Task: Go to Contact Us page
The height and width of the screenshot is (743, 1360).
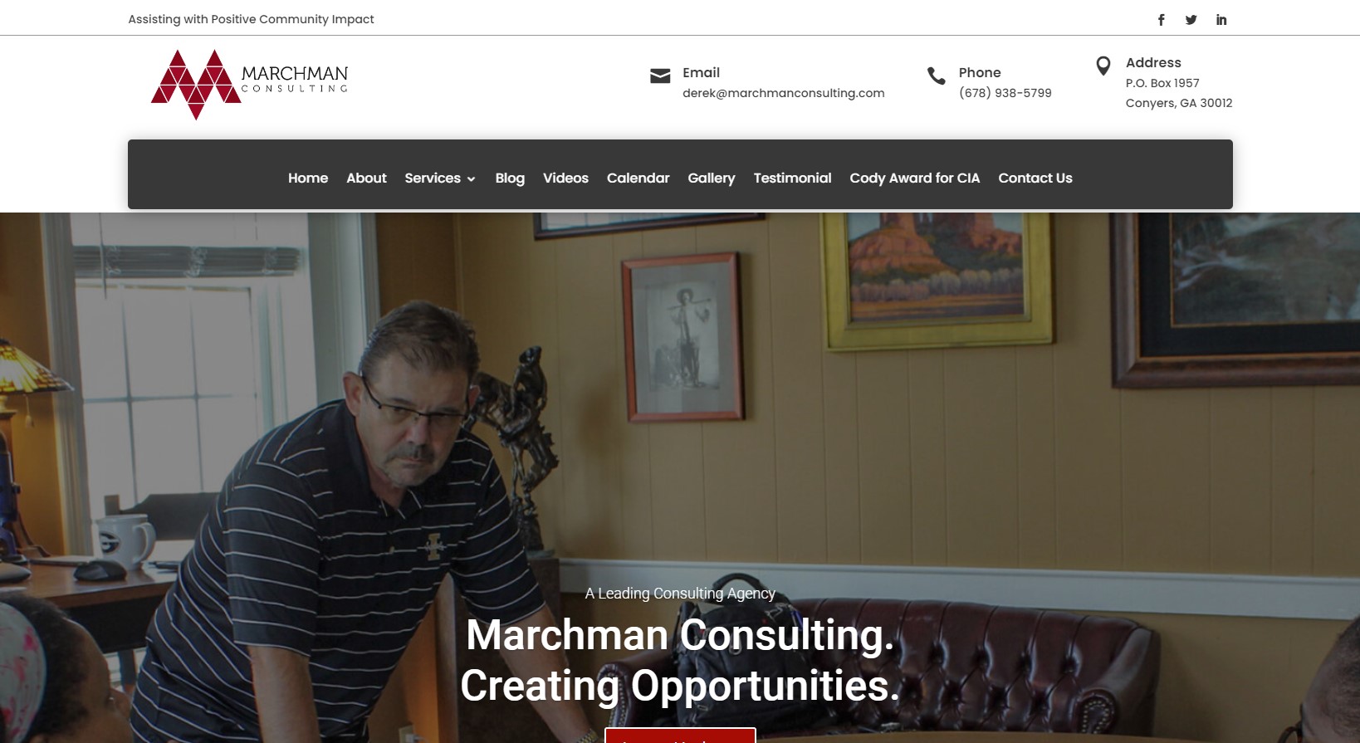Action: click(1035, 178)
